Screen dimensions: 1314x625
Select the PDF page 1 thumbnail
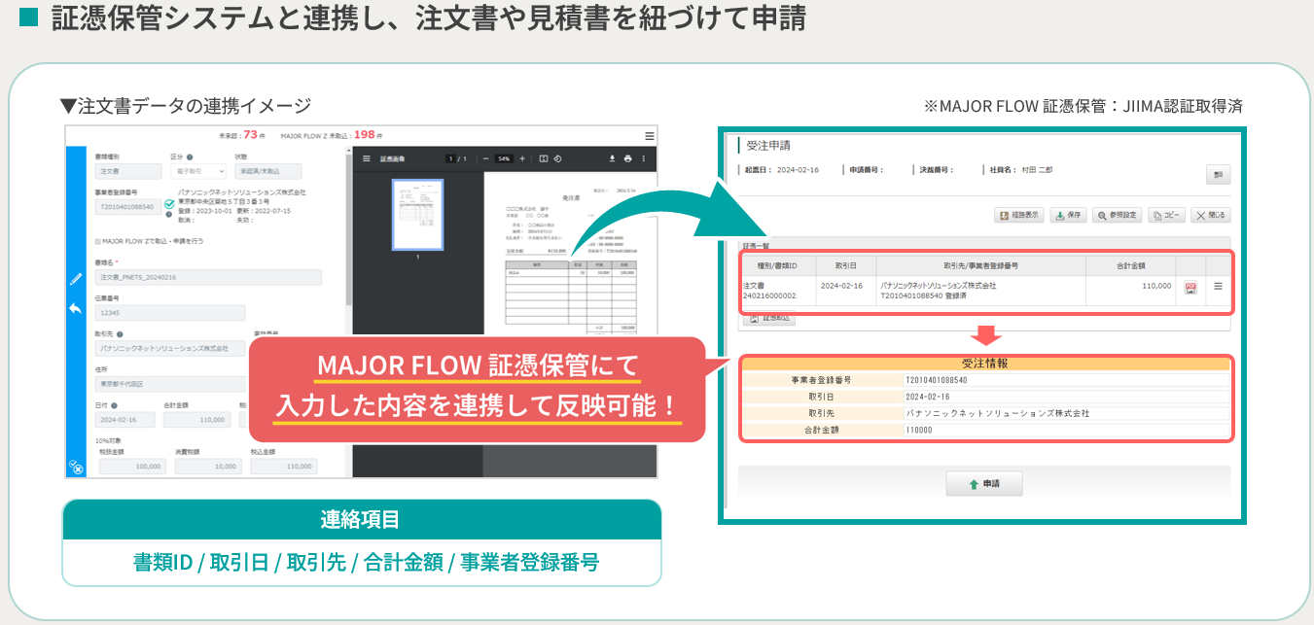[417, 214]
